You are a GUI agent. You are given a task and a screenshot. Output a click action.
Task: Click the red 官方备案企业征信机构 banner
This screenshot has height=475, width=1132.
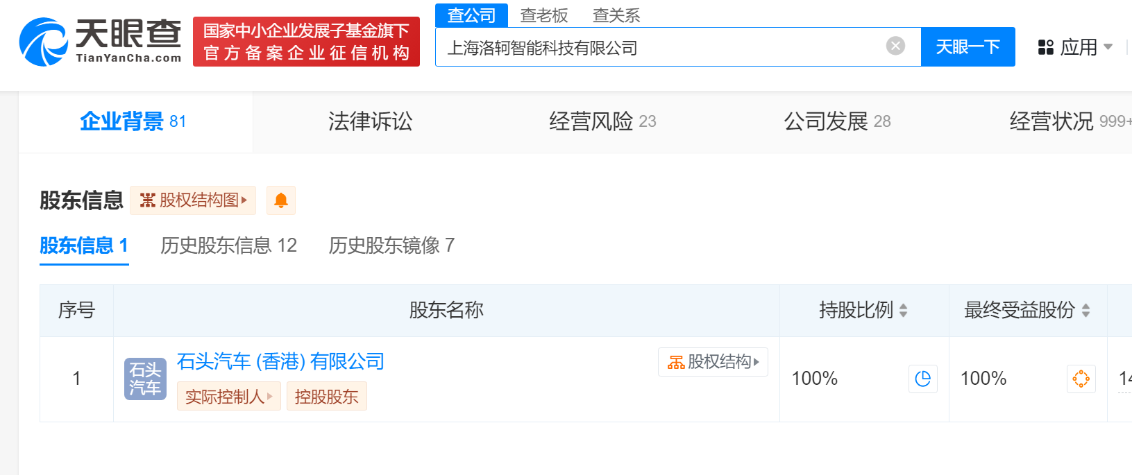pyautogui.click(x=306, y=42)
